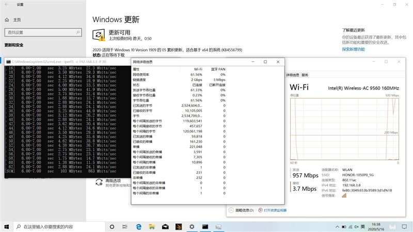Select the 网络使用率 row
The width and height of the screenshot is (413, 232).
click(x=179, y=74)
